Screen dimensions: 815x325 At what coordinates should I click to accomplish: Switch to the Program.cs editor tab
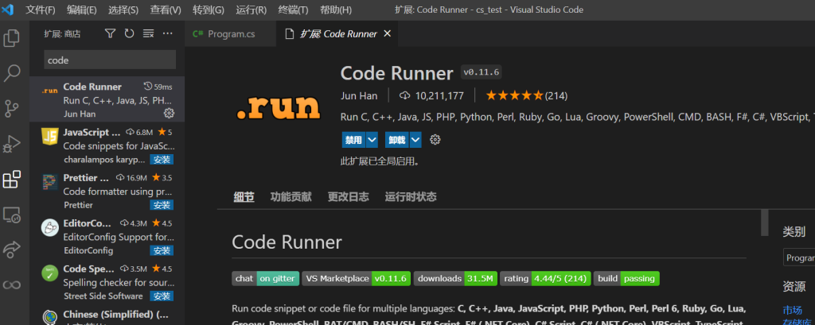pos(230,33)
